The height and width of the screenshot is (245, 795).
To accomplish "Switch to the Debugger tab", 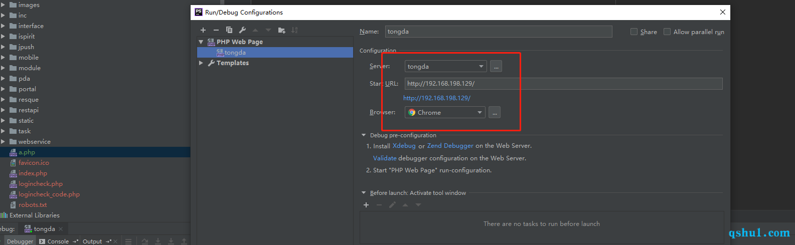I will point(20,241).
